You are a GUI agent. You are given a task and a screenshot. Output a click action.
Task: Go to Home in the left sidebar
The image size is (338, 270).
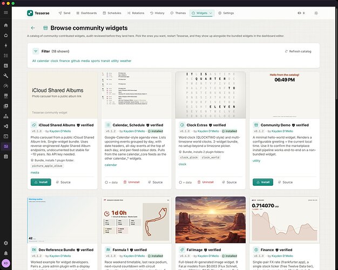[x=6, y=25]
